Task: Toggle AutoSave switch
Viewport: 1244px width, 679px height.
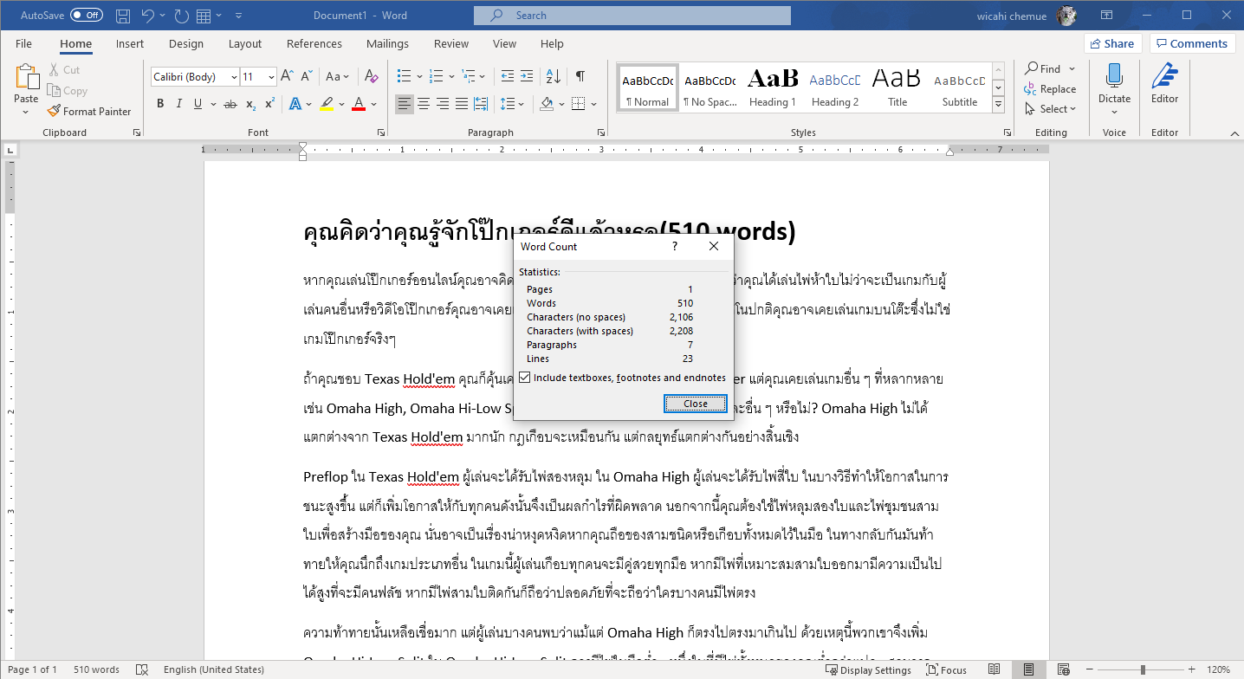Action: coord(86,16)
